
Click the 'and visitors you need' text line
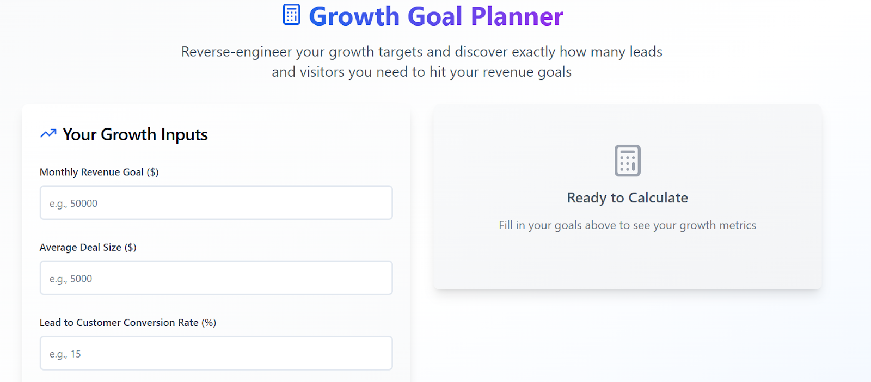pos(422,72)
